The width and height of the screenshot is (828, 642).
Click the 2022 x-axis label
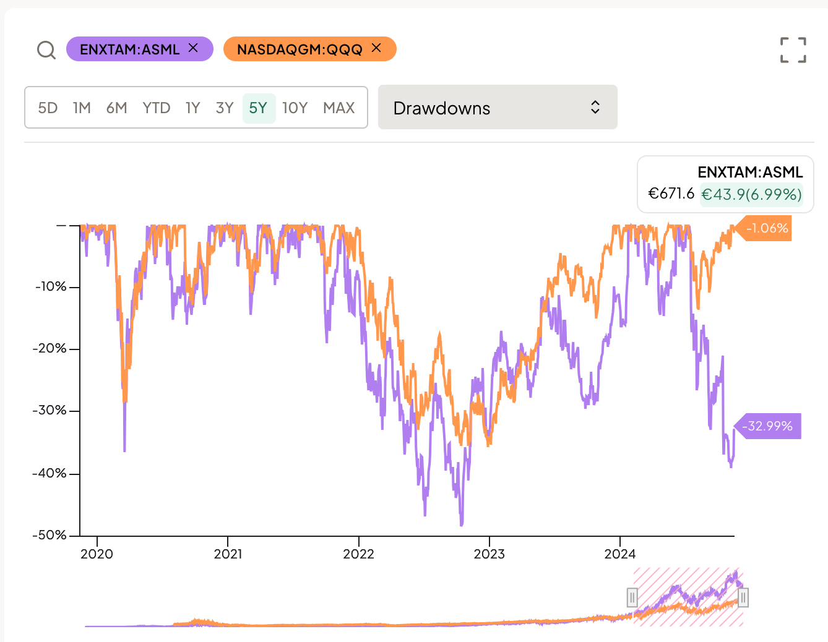pyautogui.click(x=359, y=554)
